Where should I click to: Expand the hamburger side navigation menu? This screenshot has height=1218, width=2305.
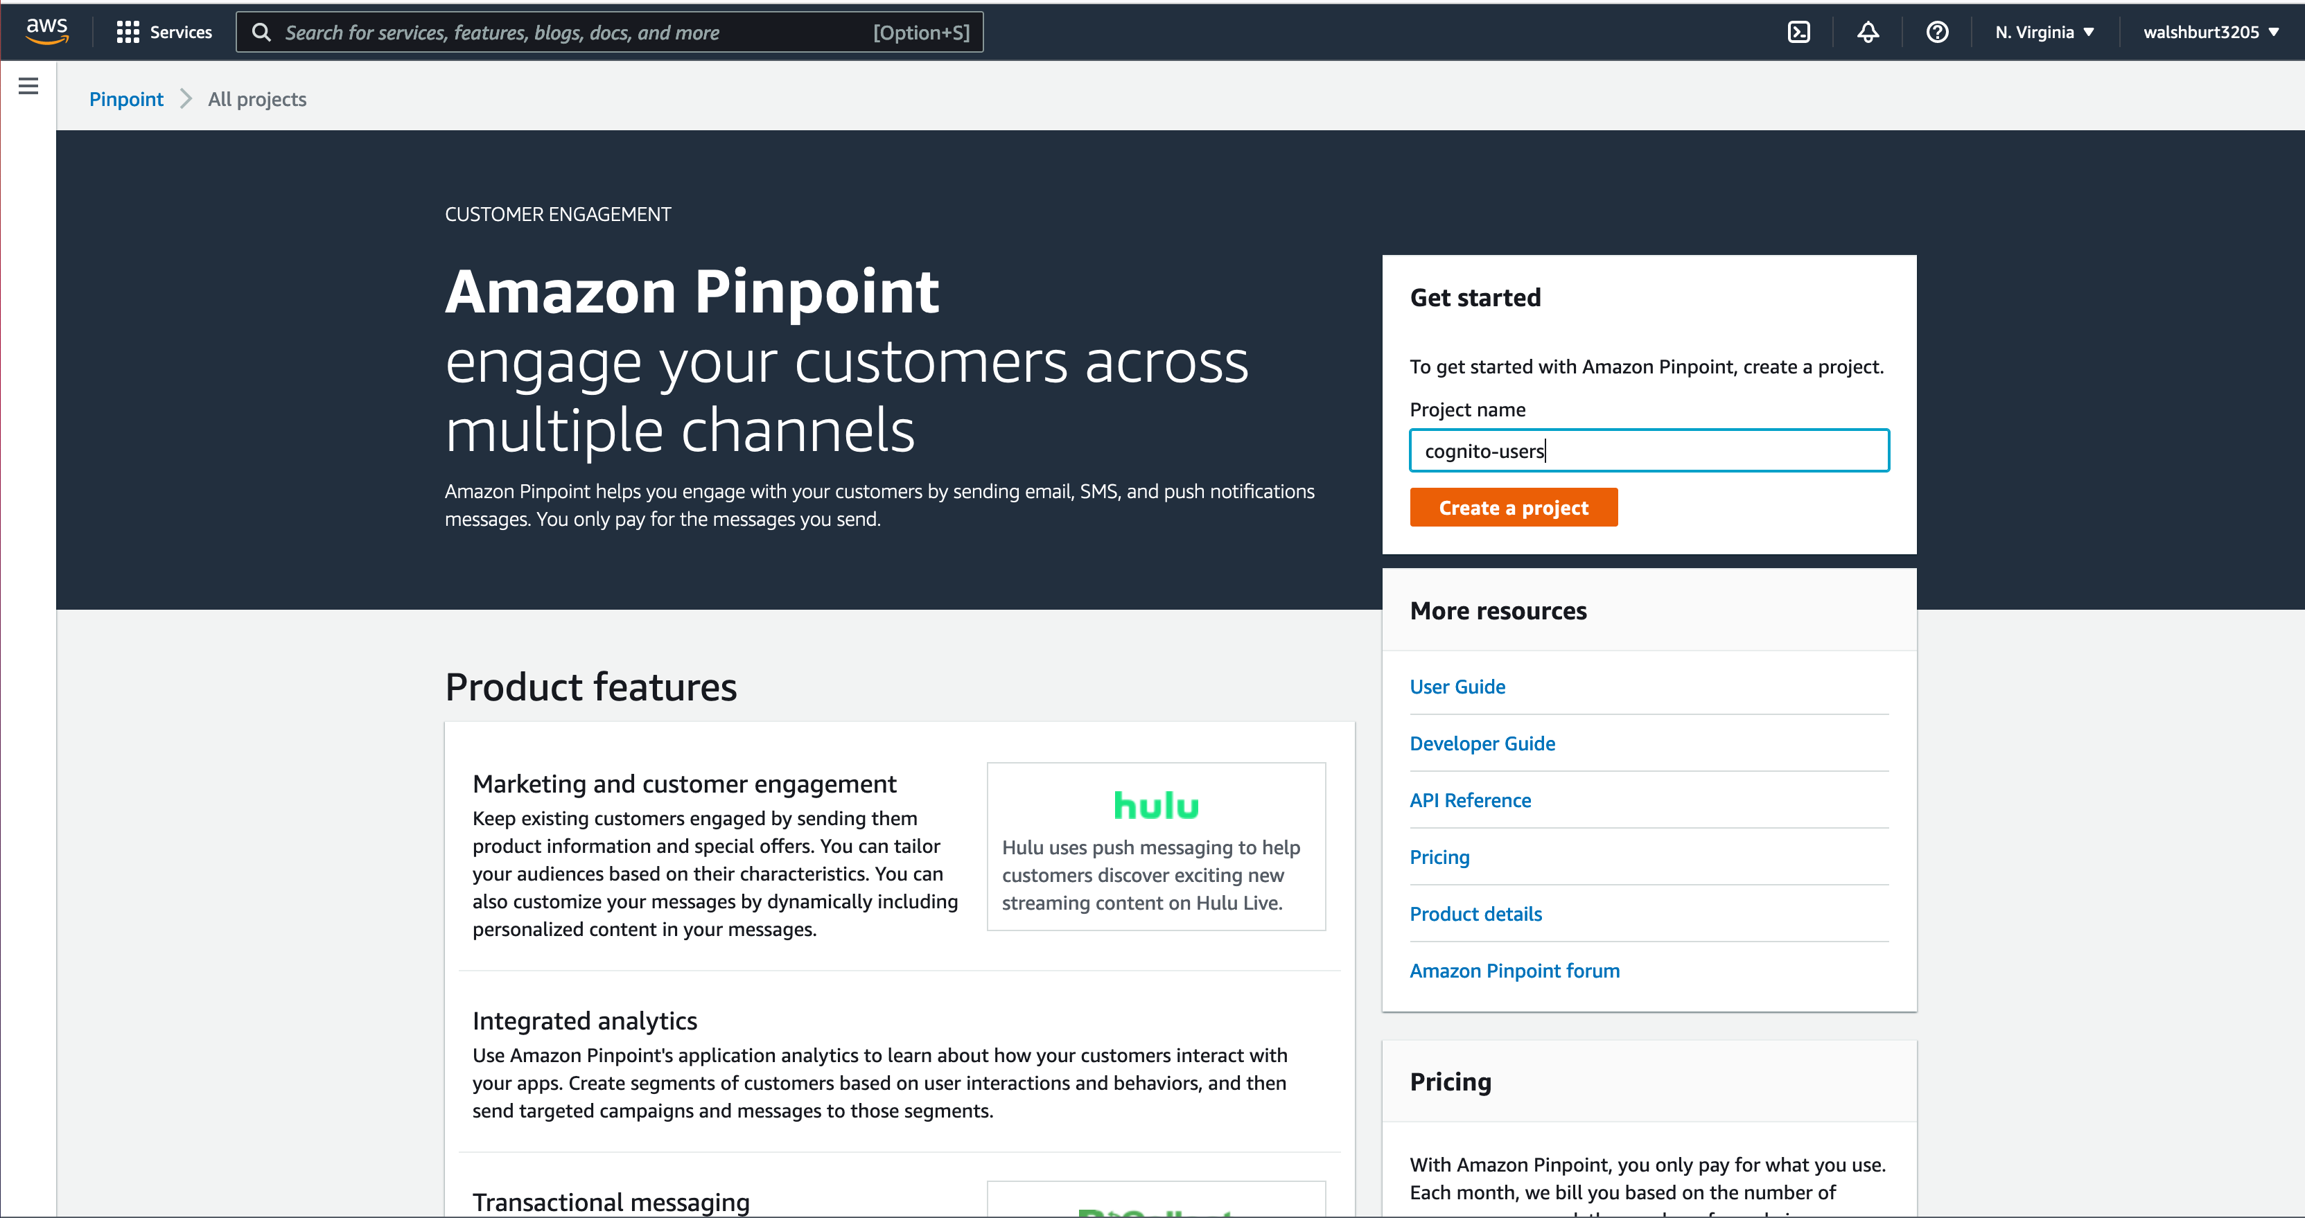click(28, 86)
